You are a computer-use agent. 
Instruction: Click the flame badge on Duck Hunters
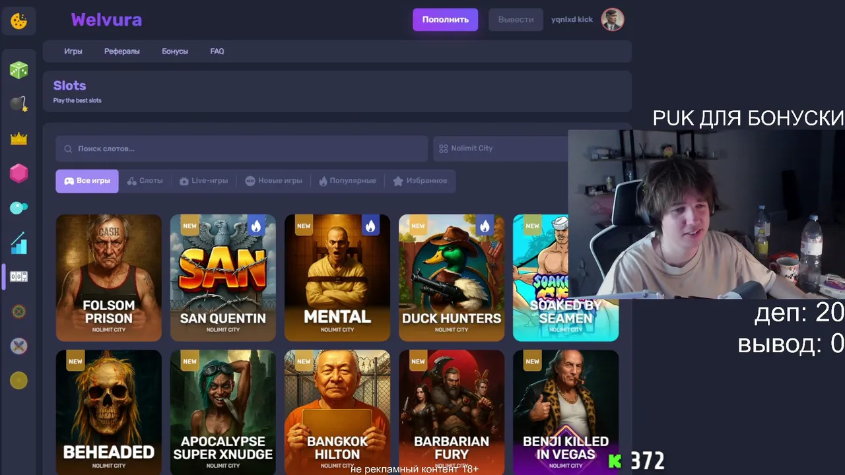point(485,226)
